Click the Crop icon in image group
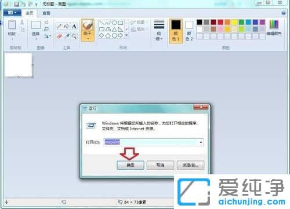Screen dimensions: 290x209 [46, 22]
